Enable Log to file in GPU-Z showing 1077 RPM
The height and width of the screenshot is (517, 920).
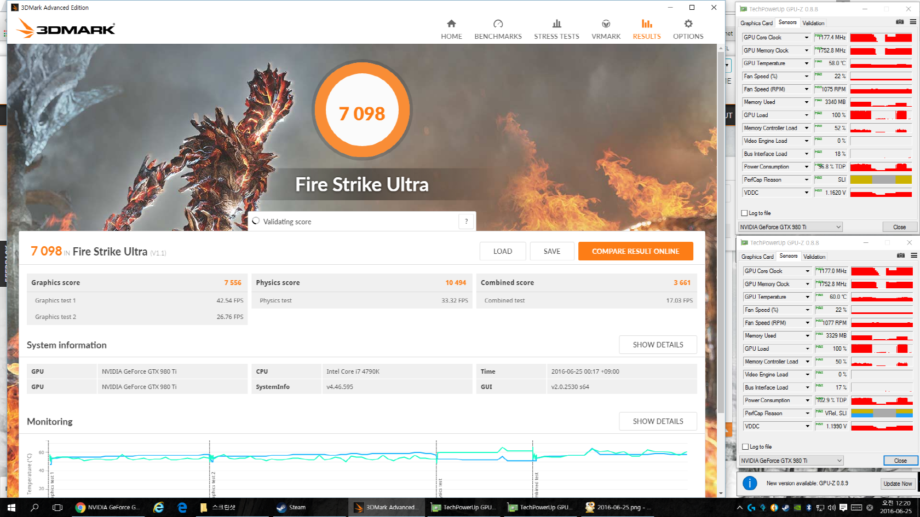pyautogui.click(x=745, y=447)
